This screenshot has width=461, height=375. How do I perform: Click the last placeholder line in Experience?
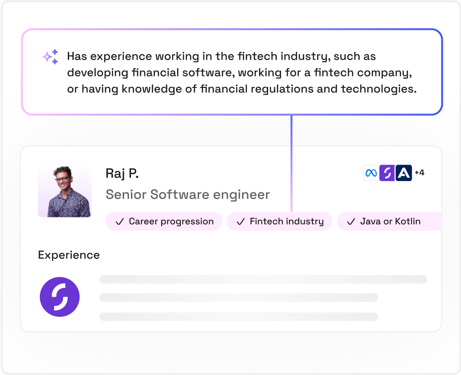[x=239, y=317]
